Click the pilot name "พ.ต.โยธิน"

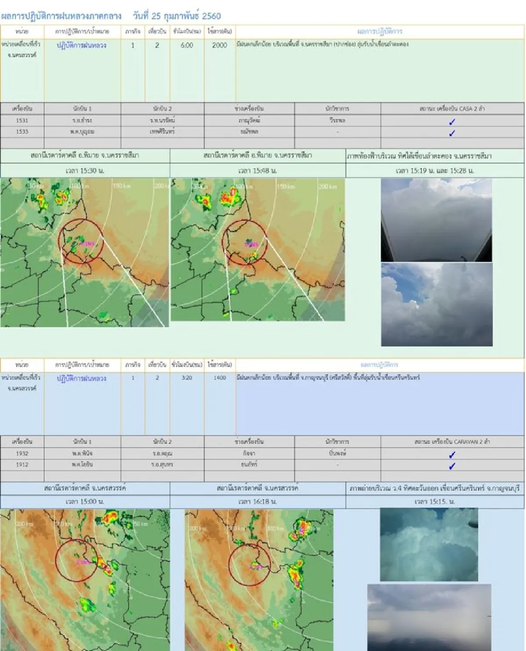82,464
